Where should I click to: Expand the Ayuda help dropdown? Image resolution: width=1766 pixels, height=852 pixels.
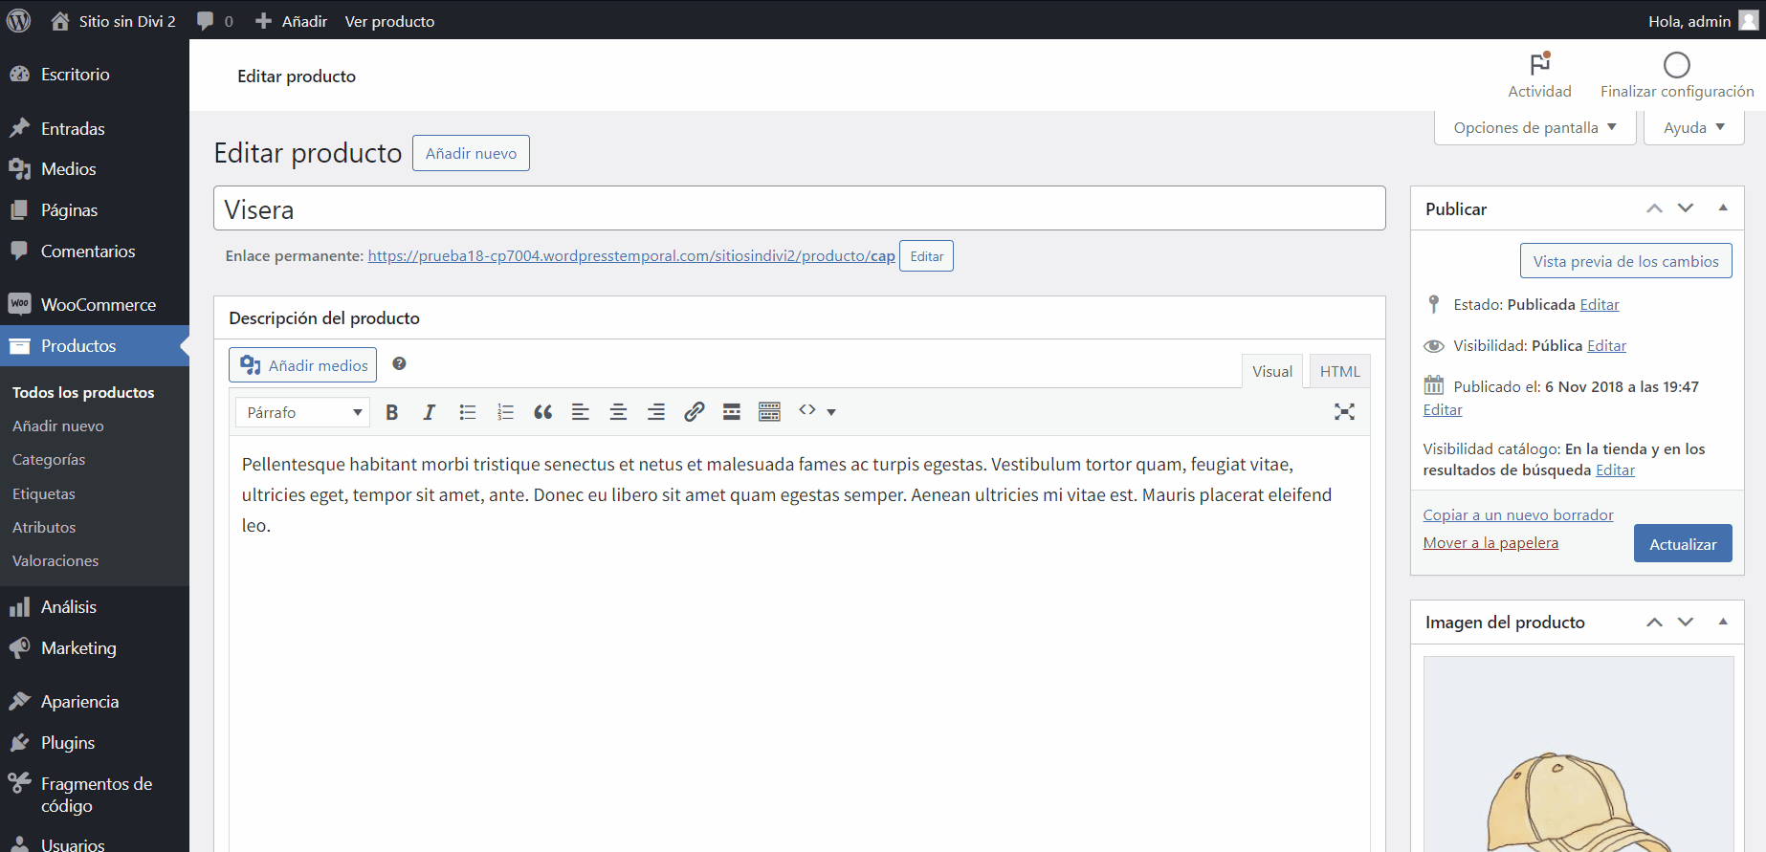(1693, 128)
